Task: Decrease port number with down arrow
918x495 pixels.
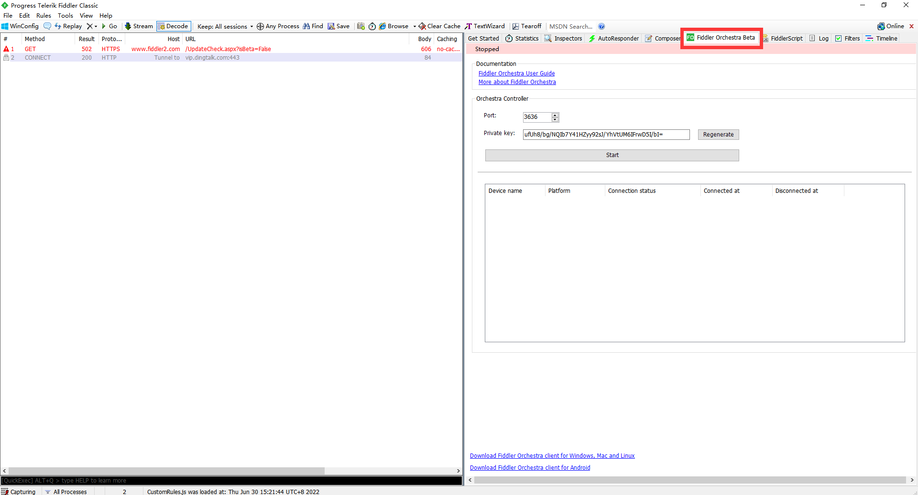Action: [555, 119]
